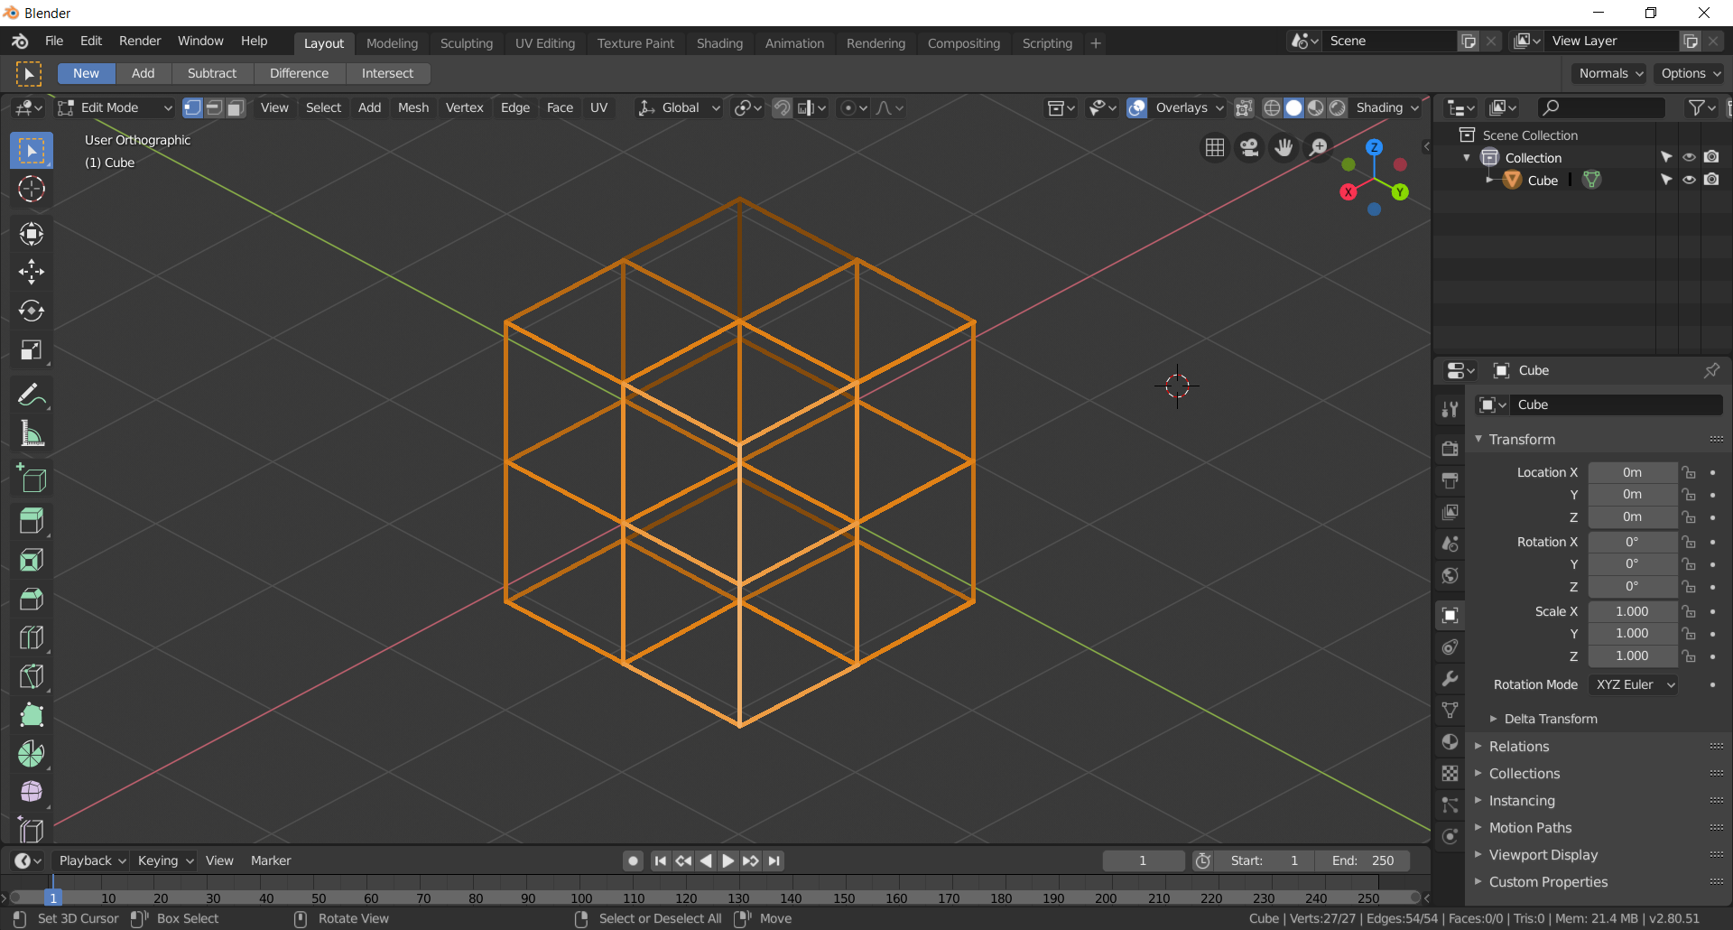Switch to the UV Editing workspace tab
Screen dimensions: 1733x930
544,43
